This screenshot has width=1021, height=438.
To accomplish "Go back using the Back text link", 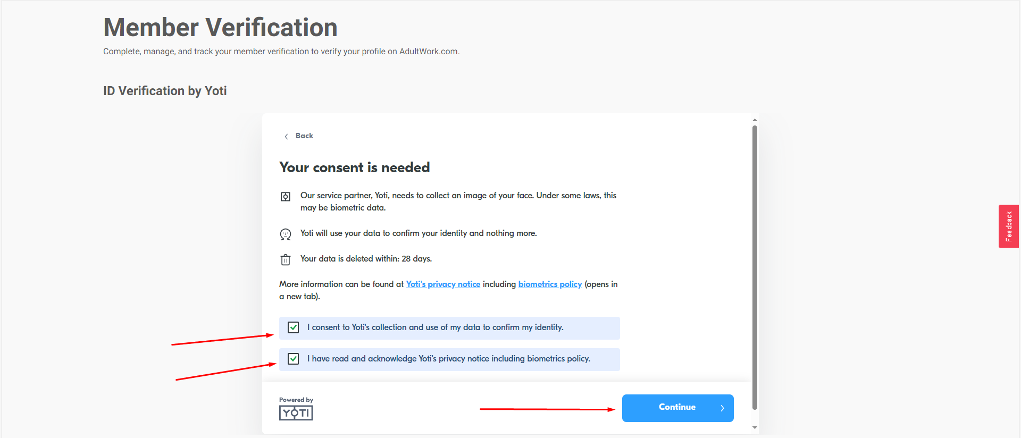I will click(x=304, y=136).
